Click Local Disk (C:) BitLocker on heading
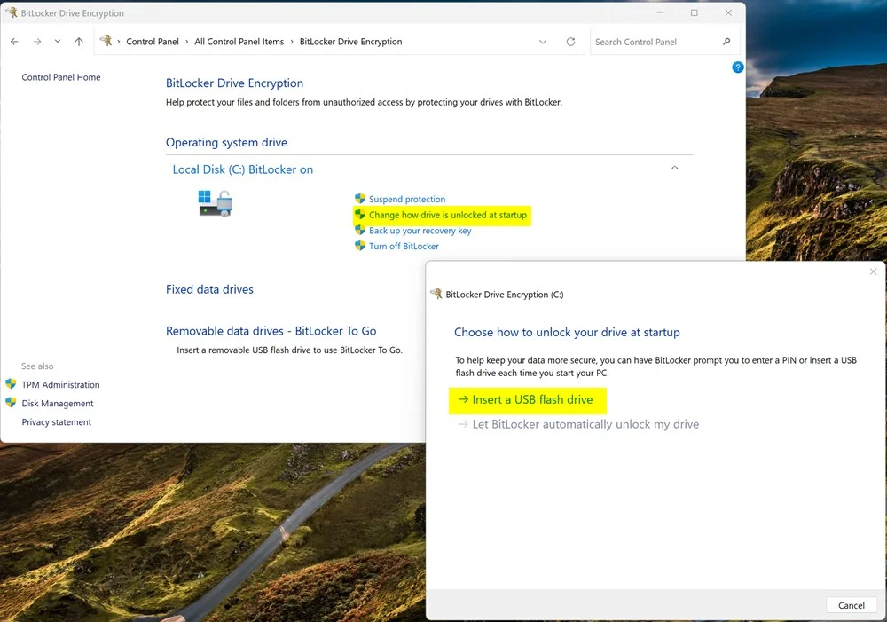 [x=243, y=169]
